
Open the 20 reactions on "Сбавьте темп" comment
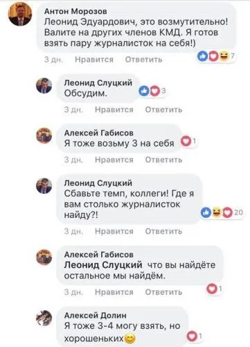[x=222, y=212]
